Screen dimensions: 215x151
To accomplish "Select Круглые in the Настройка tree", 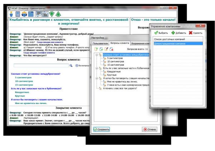I will [x=111, y=75].
